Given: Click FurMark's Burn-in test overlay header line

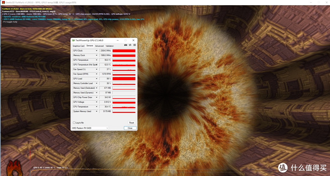Looking at the screenshot, I should [27, 9].
